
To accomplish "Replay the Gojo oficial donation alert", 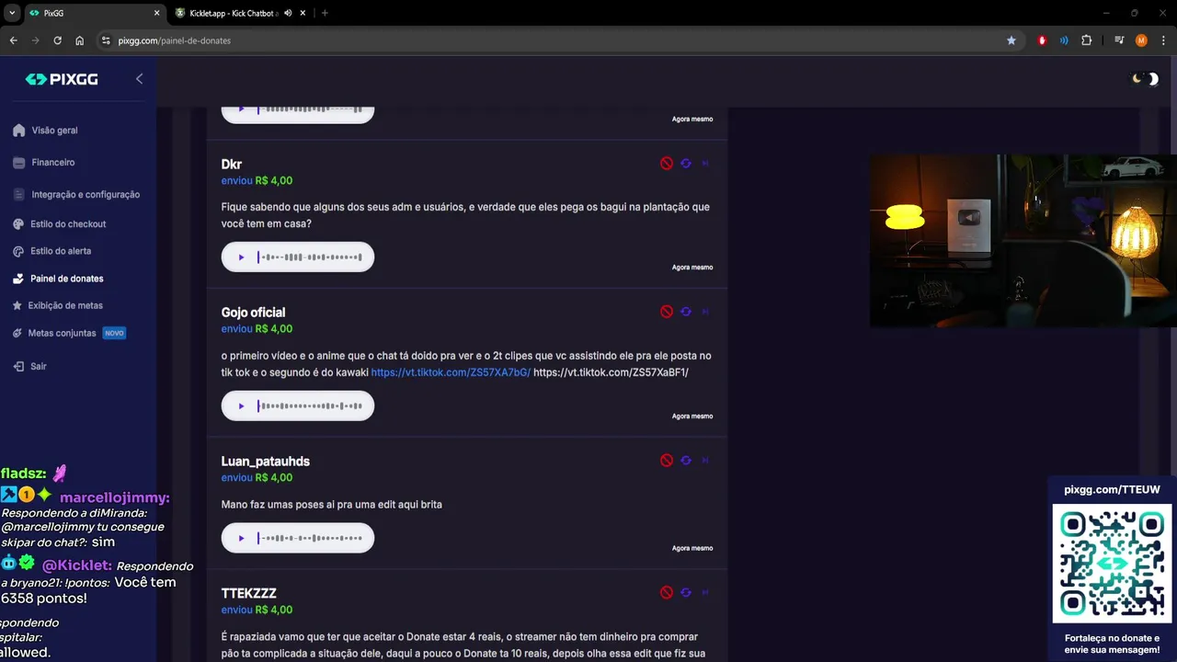I will [x=686, y=312].
